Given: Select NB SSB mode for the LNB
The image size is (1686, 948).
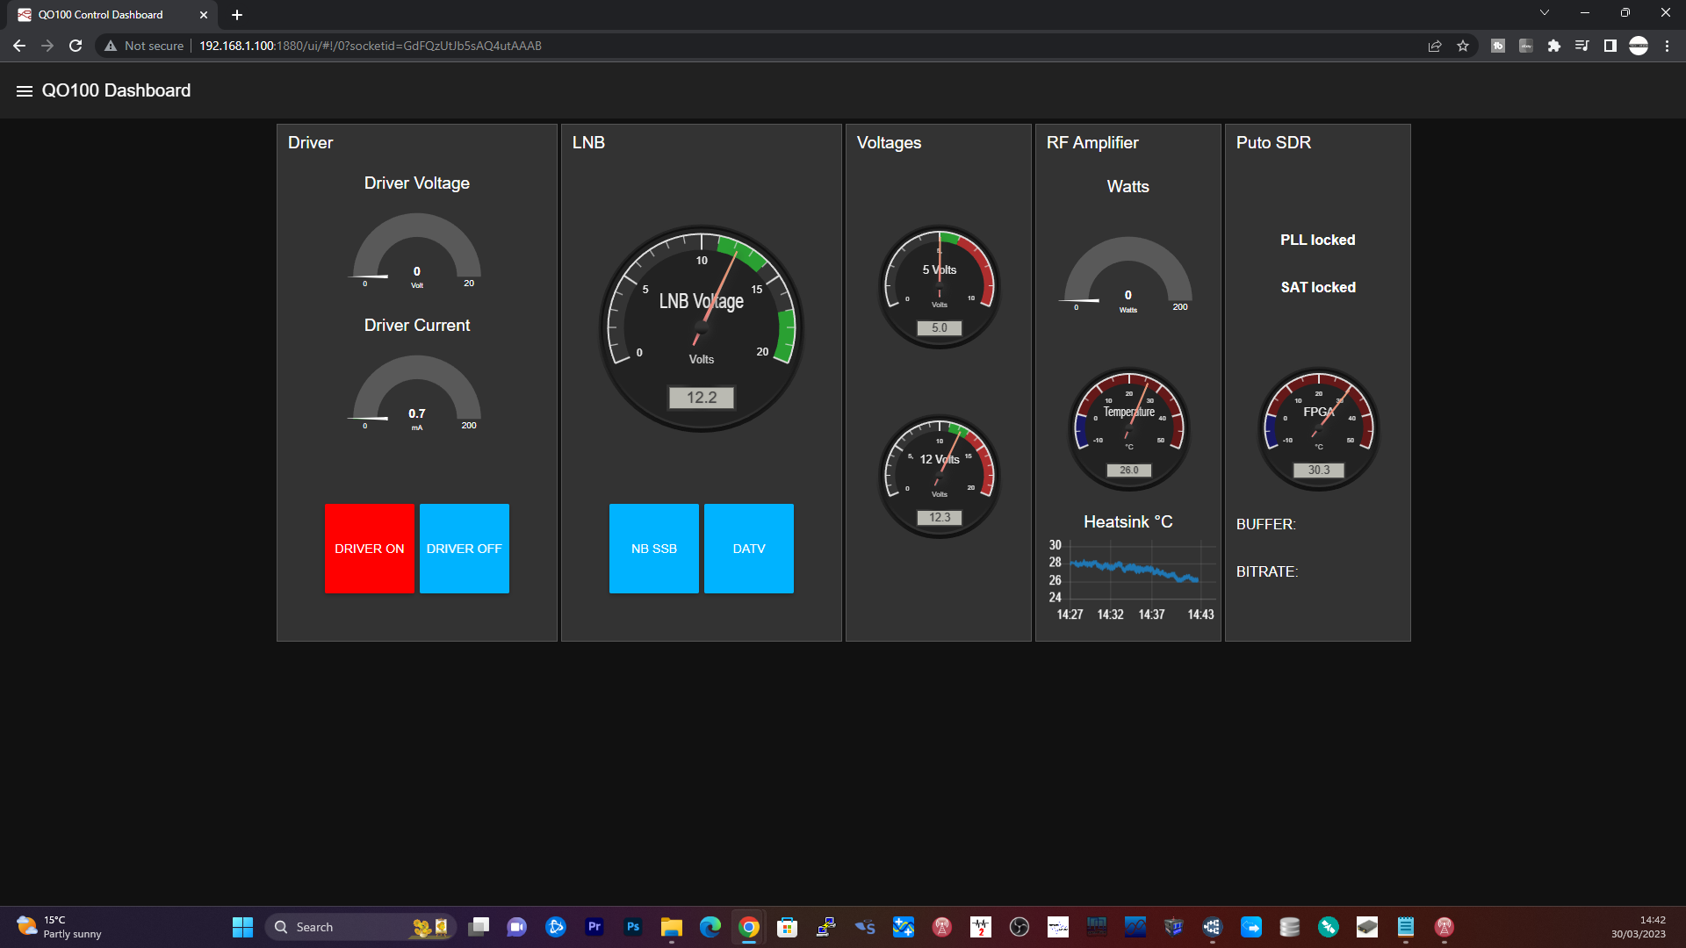Looking at the screenshot, I should (x=653, y=548).
